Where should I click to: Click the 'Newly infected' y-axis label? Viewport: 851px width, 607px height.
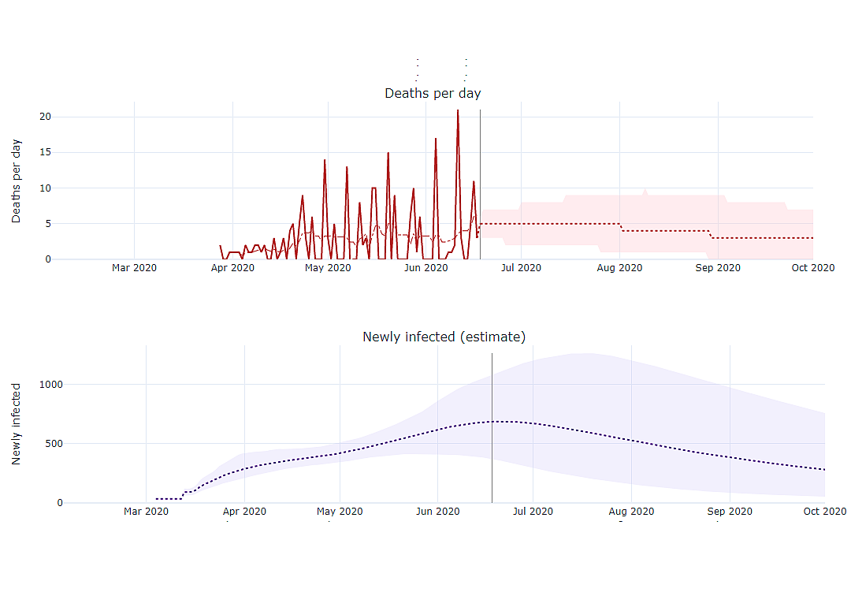17,424
